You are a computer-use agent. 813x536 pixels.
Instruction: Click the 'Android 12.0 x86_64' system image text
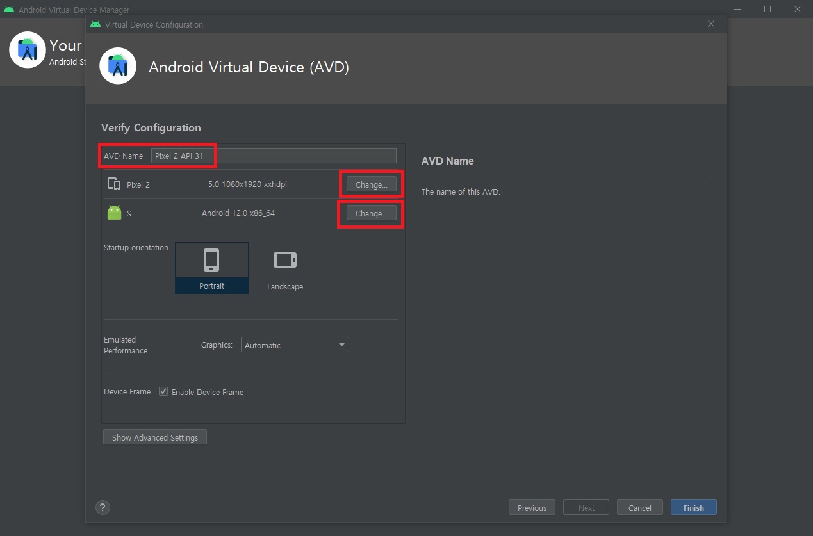[238, 213]
